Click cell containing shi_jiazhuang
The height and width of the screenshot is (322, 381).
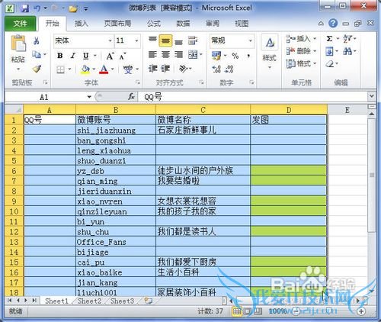[116, 130]
